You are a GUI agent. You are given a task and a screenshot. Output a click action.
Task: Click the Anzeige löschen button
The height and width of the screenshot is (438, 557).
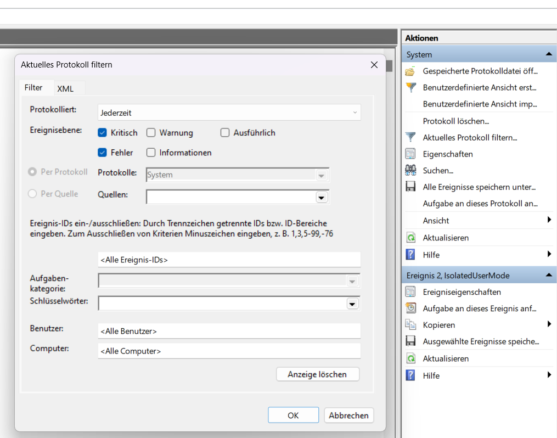[x=317, y=374]
